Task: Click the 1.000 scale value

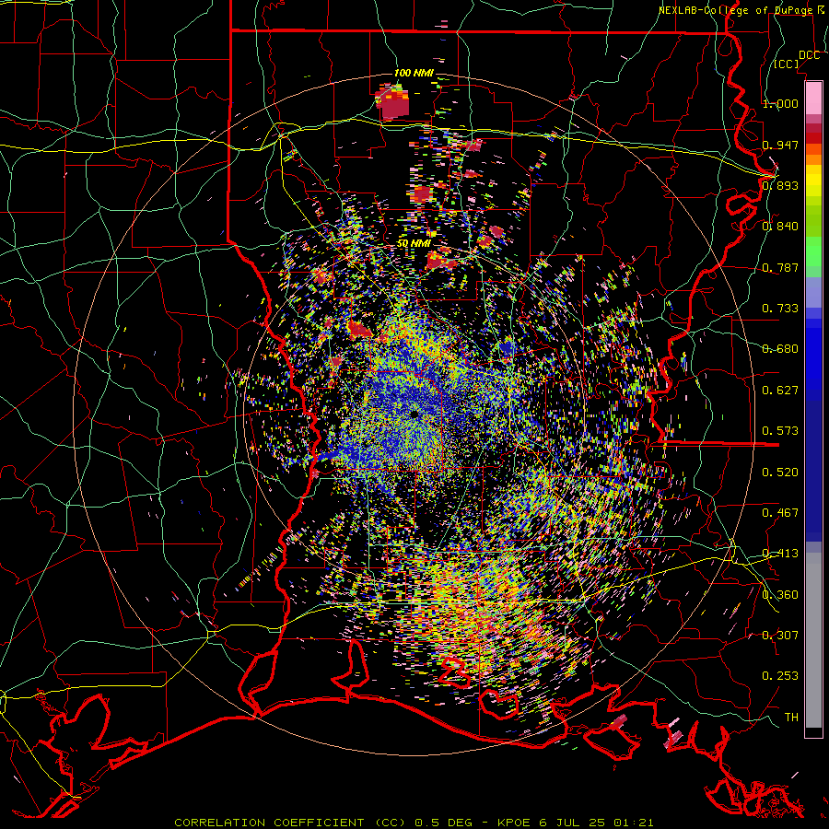Action: pos(780,103)
